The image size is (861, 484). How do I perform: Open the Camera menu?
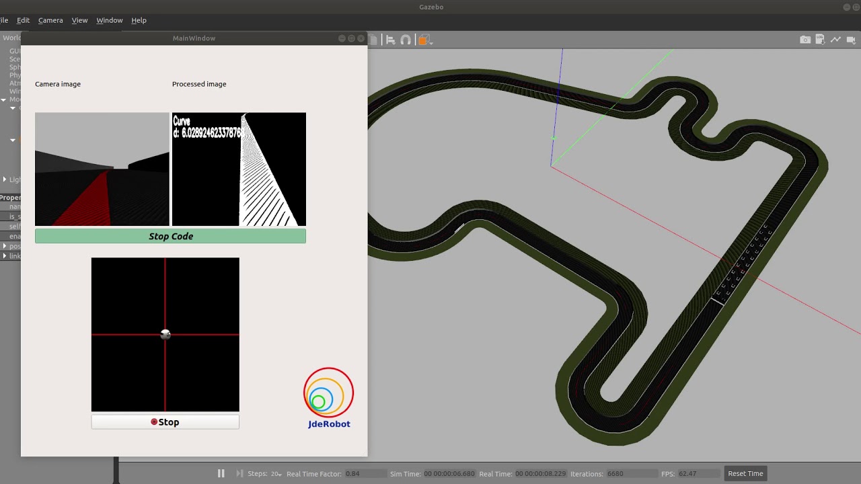pos(50,20)
